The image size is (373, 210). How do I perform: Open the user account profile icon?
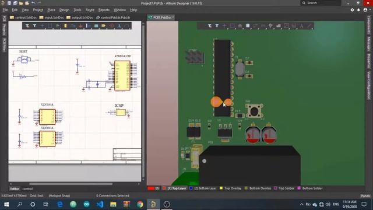click(365, 10)
